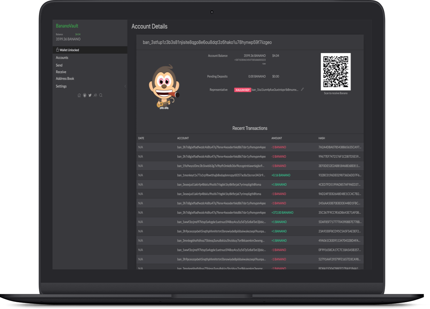Screen dimensions: 430x309
Task: Expand the Settings chevron in the sidebar
Action: coord(125,86)
